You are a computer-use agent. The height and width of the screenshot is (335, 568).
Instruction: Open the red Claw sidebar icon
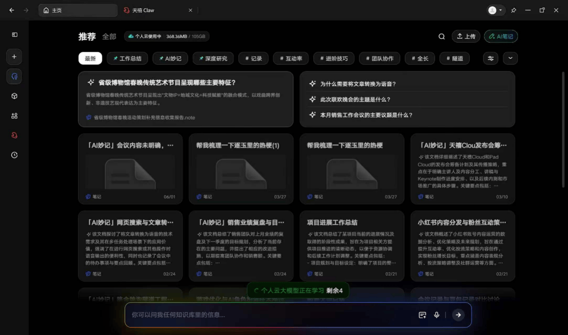coord(14,135)
